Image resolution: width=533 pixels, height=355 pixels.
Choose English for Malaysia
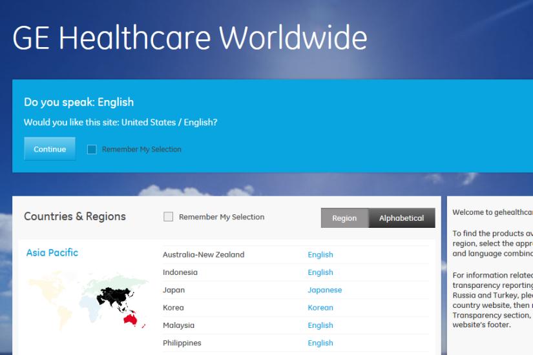(320, 325)
